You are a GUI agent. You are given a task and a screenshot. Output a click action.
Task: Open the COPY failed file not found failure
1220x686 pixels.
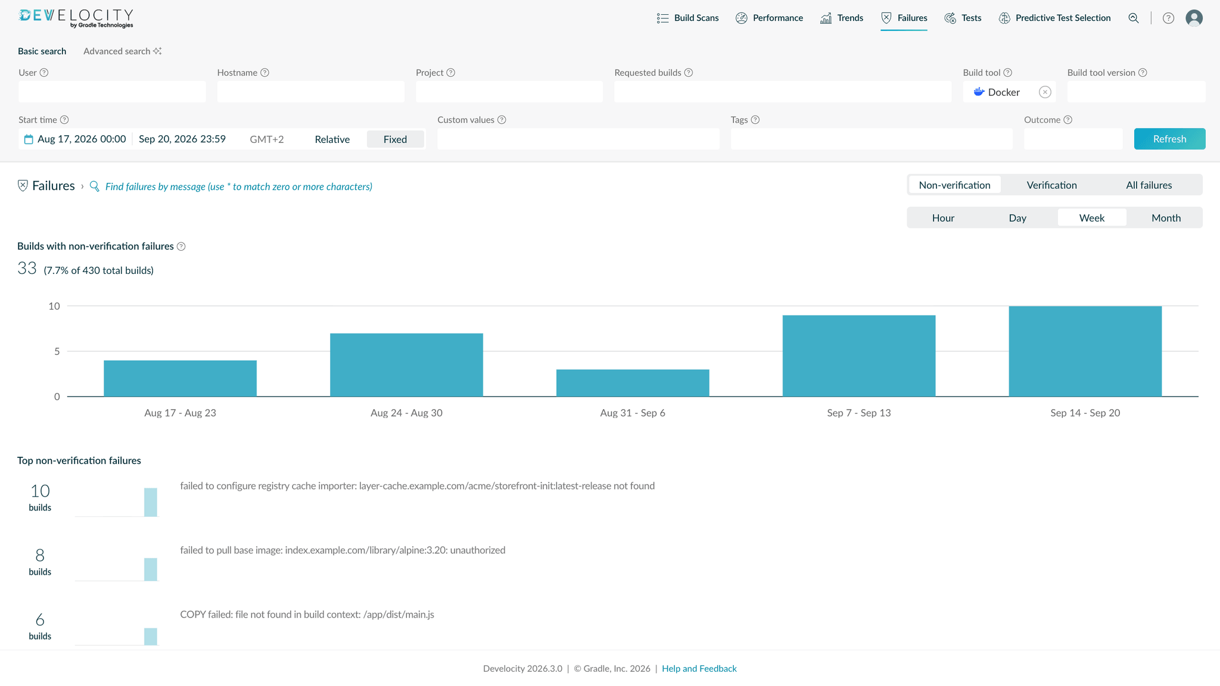click(307, 615)
